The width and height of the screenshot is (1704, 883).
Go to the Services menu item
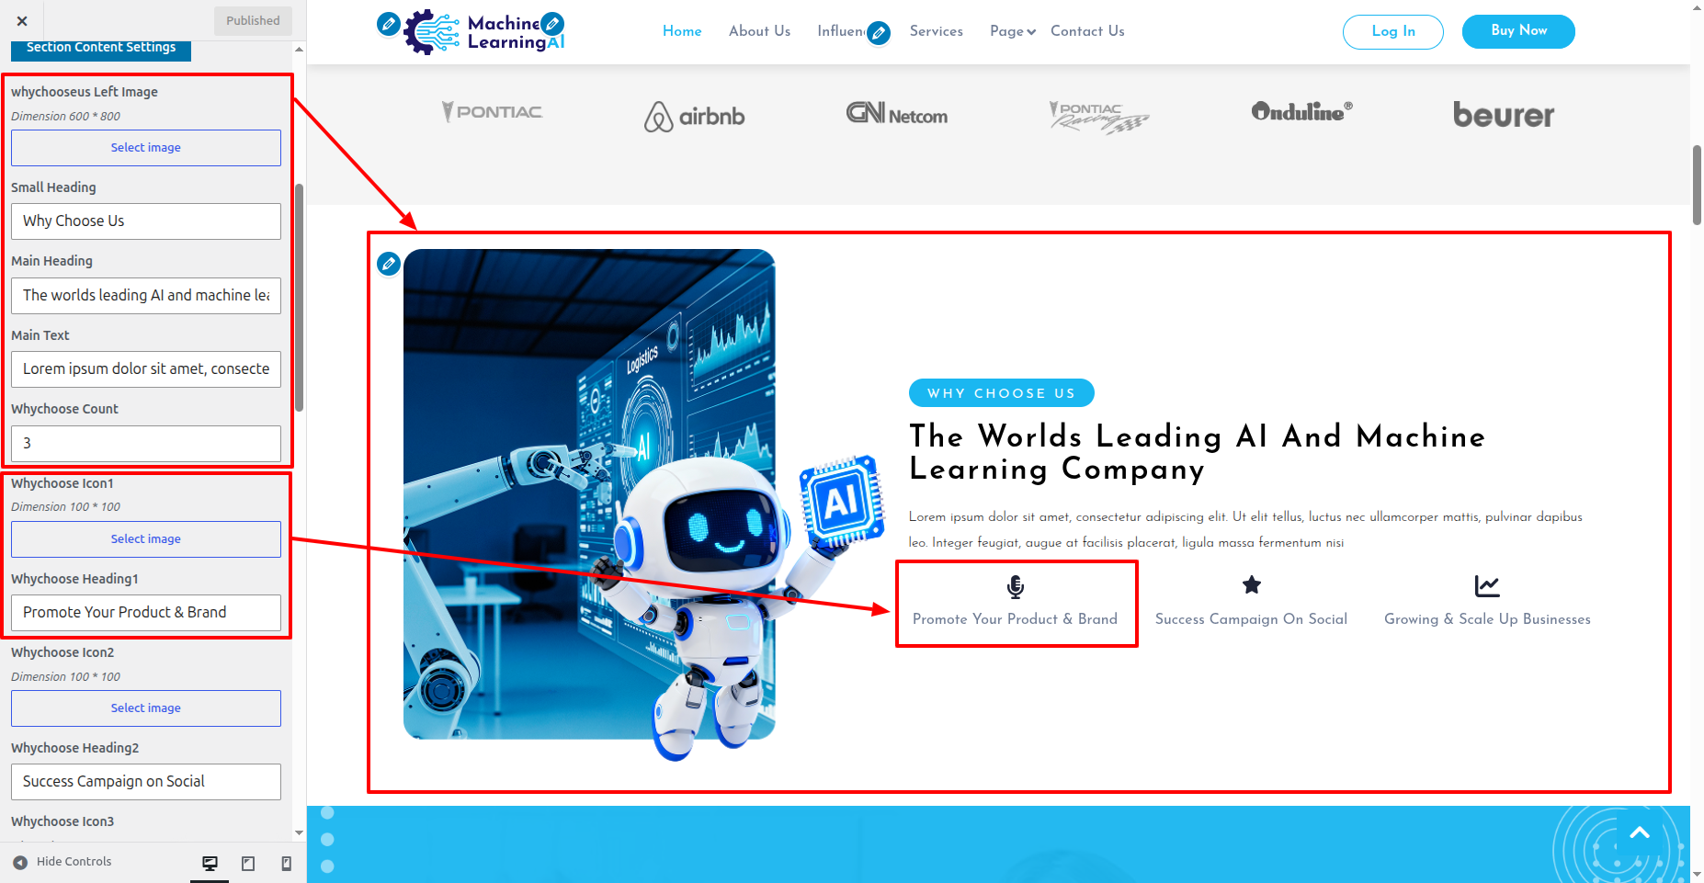pyautogui.click(x=937, y=31)
